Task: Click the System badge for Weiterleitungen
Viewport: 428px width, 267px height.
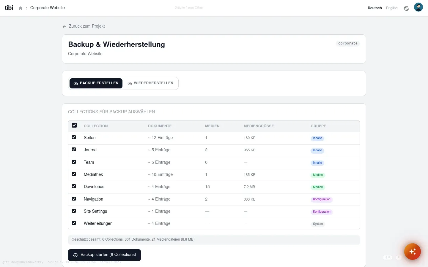Action: pos(318,224)
